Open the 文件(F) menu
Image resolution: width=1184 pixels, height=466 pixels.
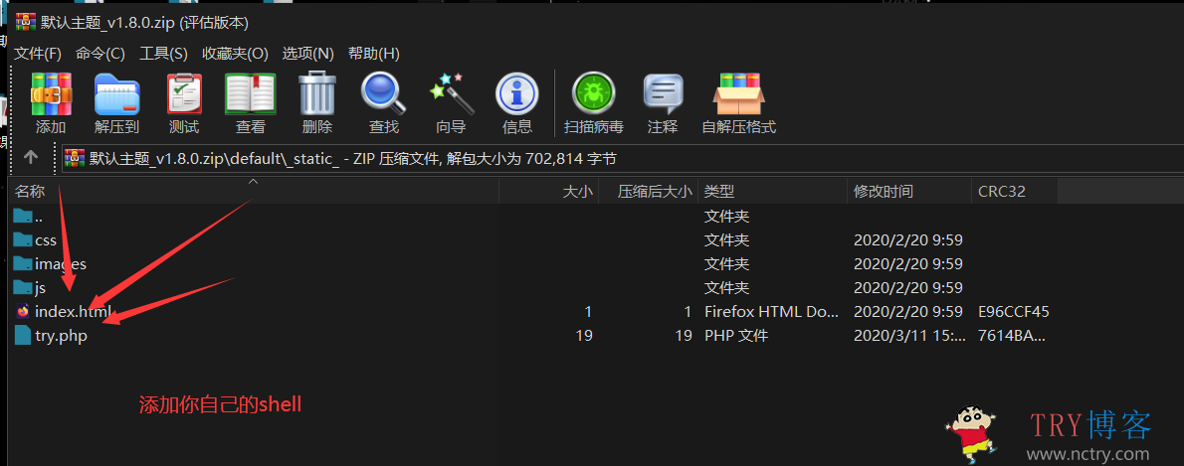[38, 54]
